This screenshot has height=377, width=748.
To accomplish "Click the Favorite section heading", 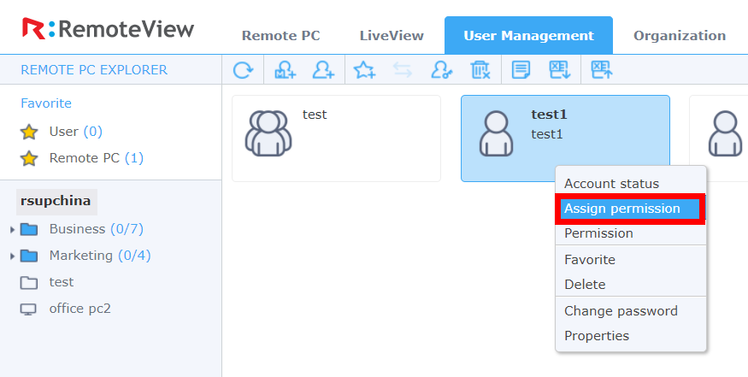I will [x=46, y=103].
